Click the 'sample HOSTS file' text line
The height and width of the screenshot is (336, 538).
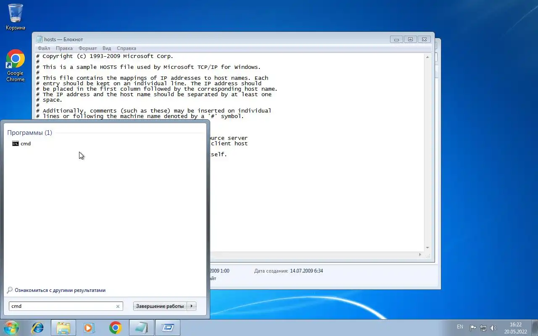148,67
